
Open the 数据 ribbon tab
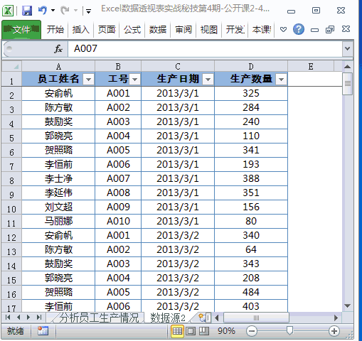coord(158,30)
